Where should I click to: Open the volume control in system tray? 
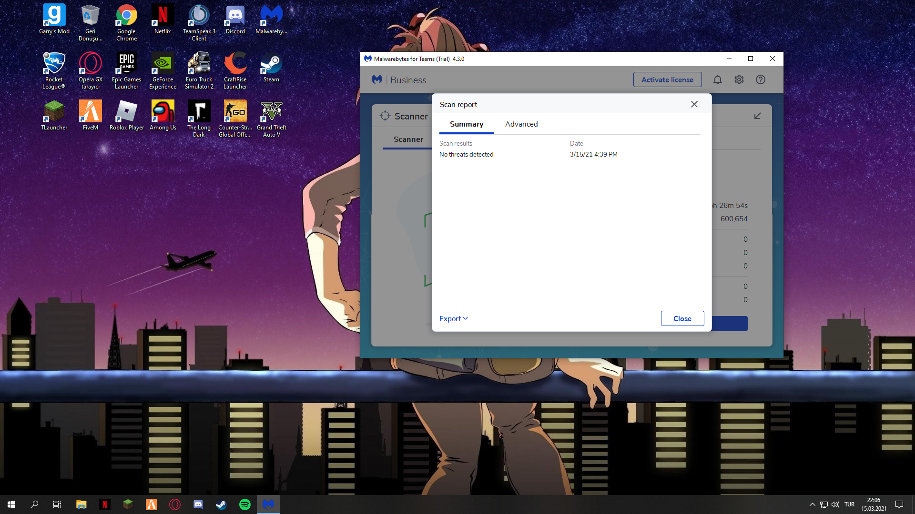click(835, 504)
